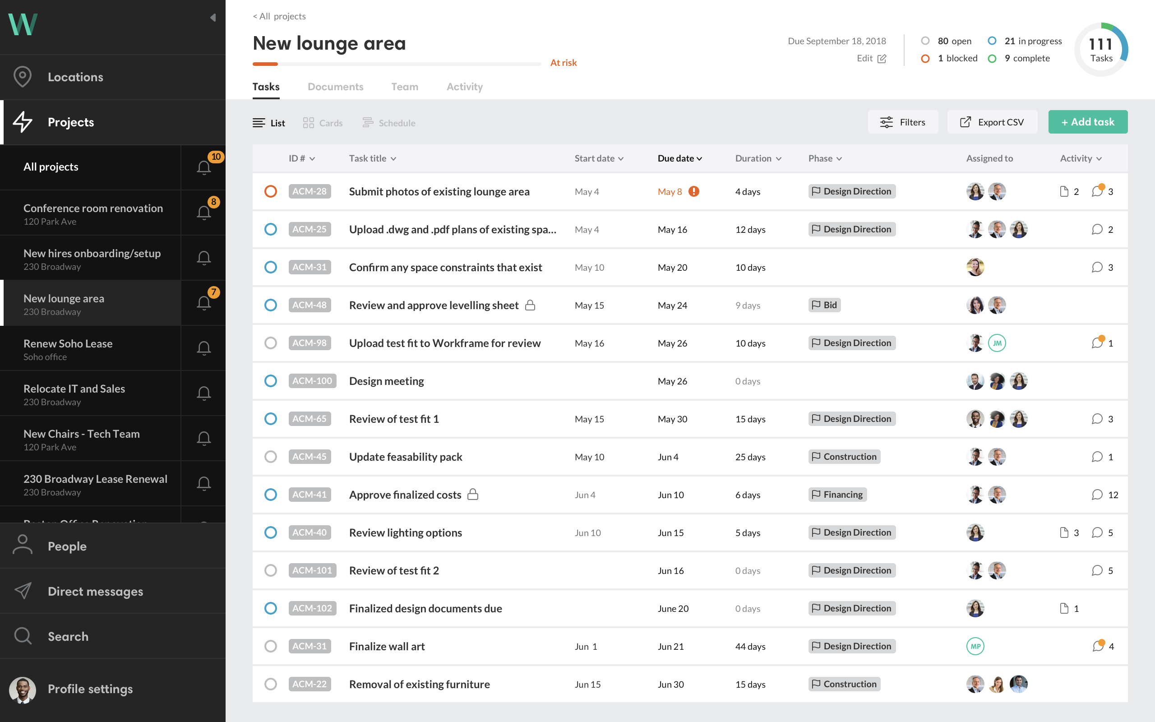Switch to the Documents tab
The image size is (1155, 722).
[335, 87]
